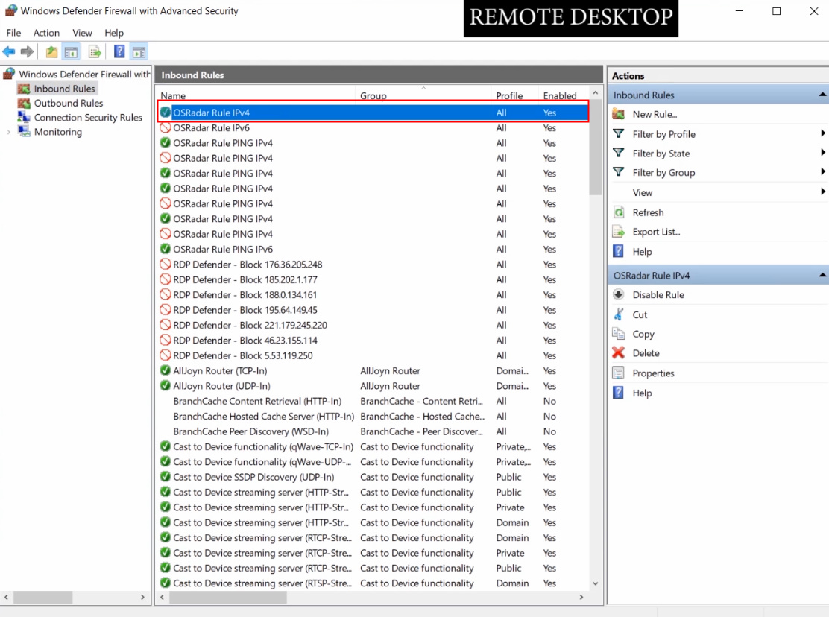Select Outbound Rules in the tree
829x617 pixels.
click(x=69, y=103)
